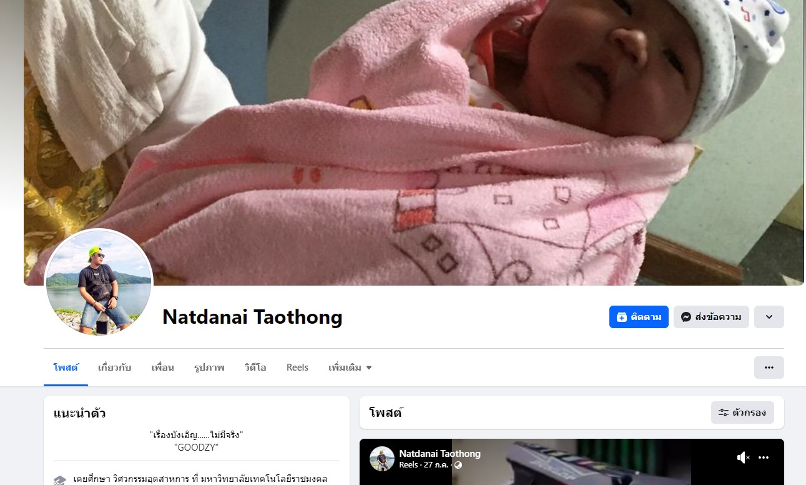Expand the chevron dropdown beside ส่งข้อความ
The height and width of the screenshot is (485, 806).
pos(769,317)
